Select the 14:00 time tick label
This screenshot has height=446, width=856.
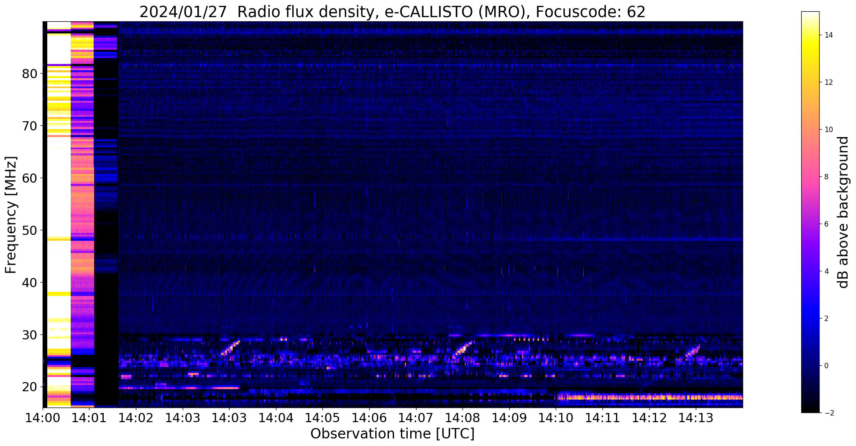pyautogui.click(x=43, y=418)
